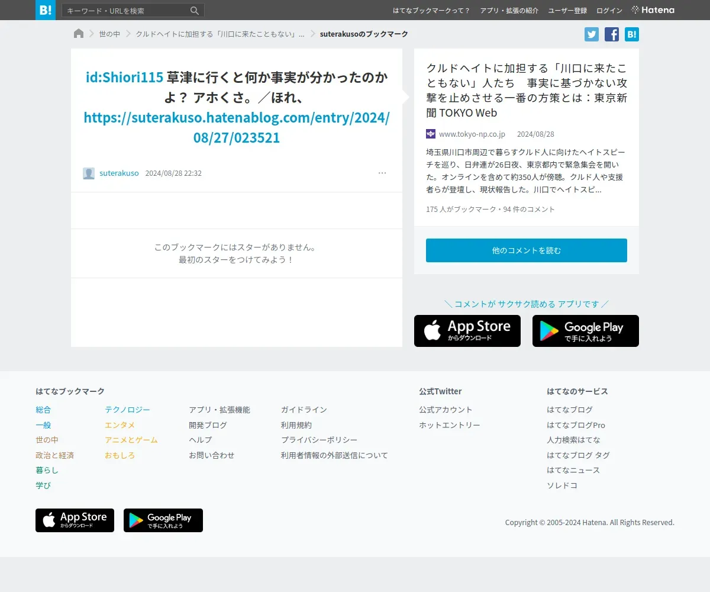Screen dimensions: 710x592
Task: Open the large Google Play badge
Action: pyautogui.click(x=586, y=331)
